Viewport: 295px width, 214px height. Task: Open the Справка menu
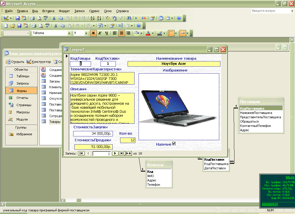tap(122, 11)
